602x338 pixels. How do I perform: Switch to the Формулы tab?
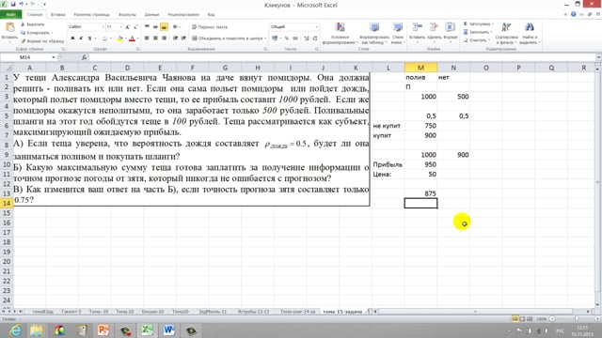[127, 15]
